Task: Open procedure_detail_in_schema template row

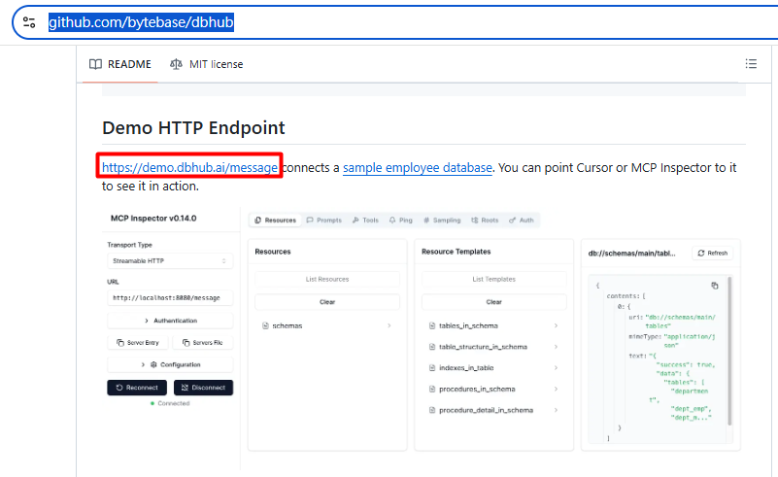Action: [493, 410]
